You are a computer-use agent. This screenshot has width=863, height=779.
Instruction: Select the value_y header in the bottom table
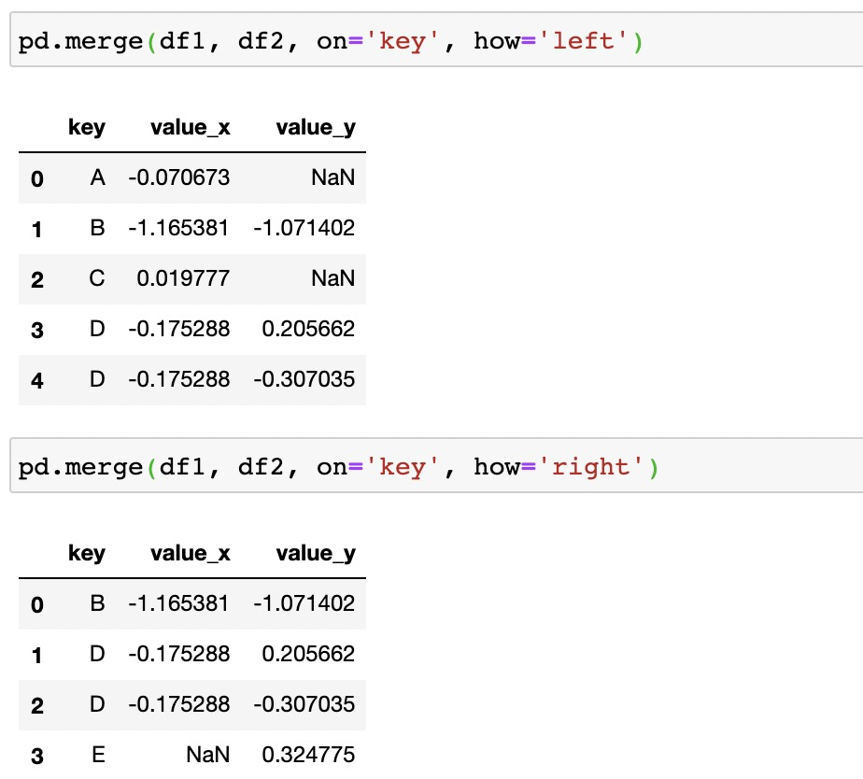[316, 554]
